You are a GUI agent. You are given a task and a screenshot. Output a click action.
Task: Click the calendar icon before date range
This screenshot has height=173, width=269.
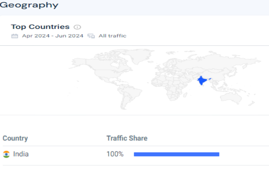tap(15, 36)
